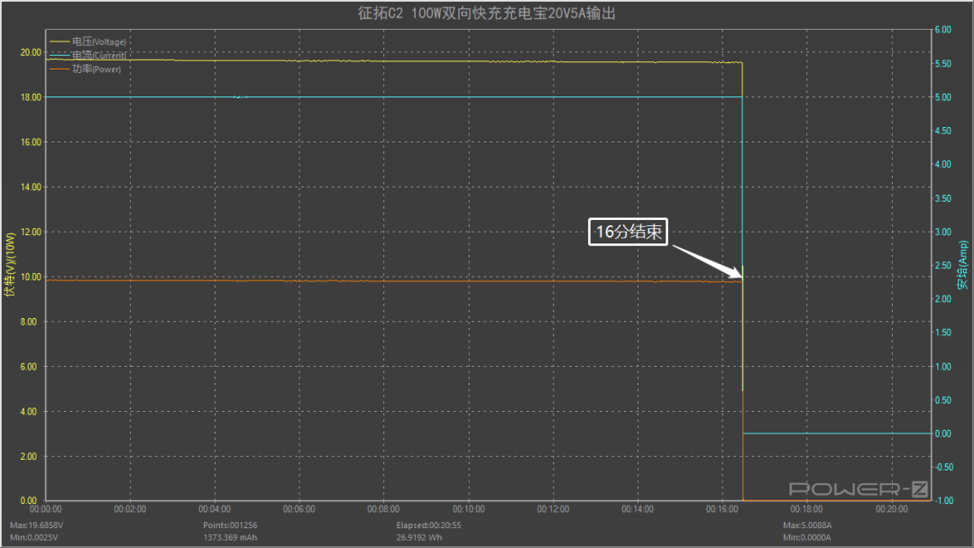Click the 16.00 tick on voltage axis
This screenshot has width=974, height=548.
click(x=31, y=142)
